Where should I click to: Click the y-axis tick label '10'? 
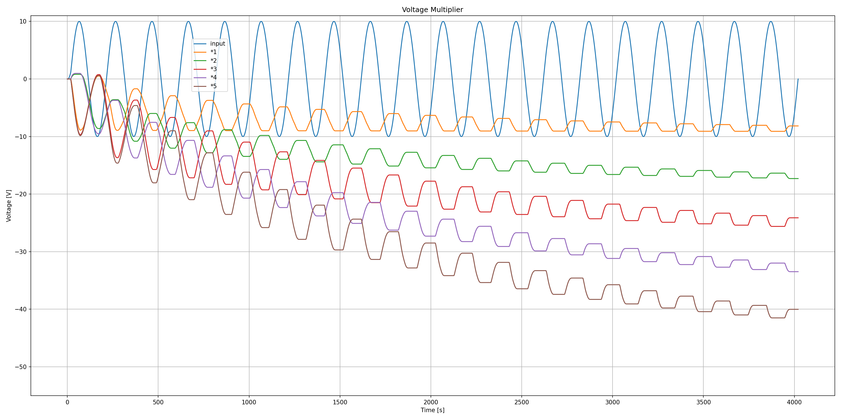[23, 22]
